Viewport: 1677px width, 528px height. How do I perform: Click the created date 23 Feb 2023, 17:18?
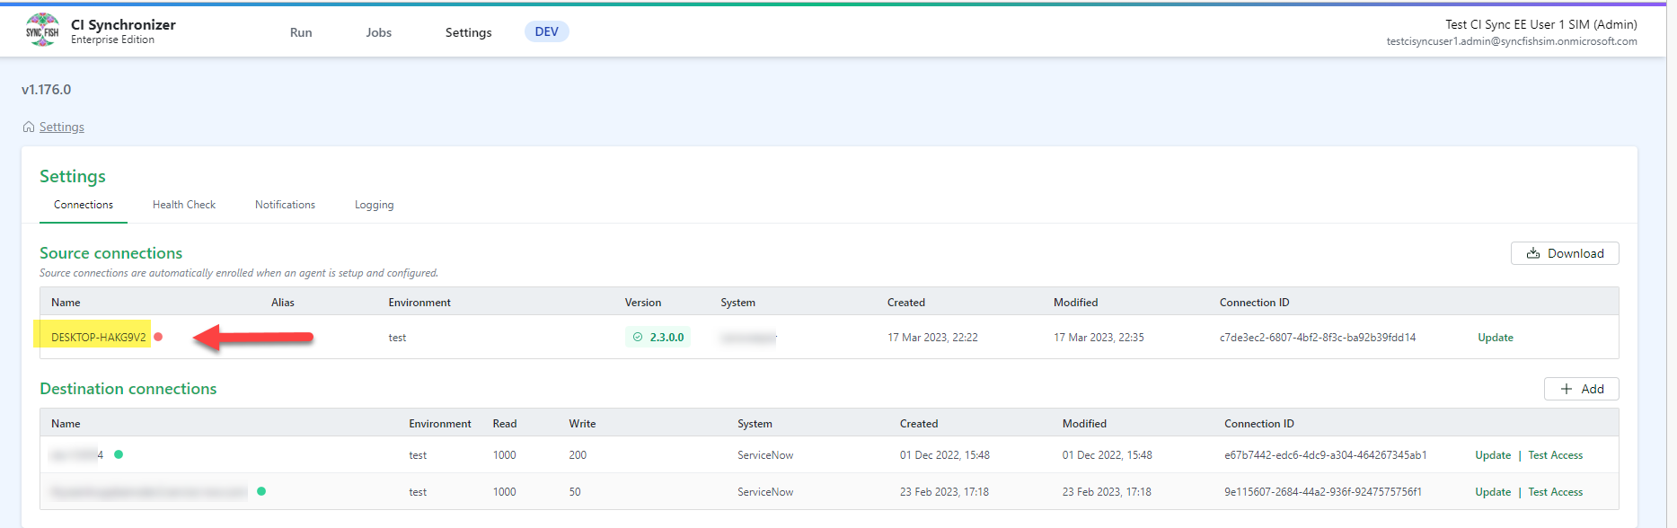pos(944,492)
